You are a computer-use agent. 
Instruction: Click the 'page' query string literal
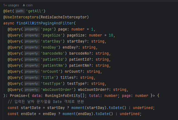(47, 29)
